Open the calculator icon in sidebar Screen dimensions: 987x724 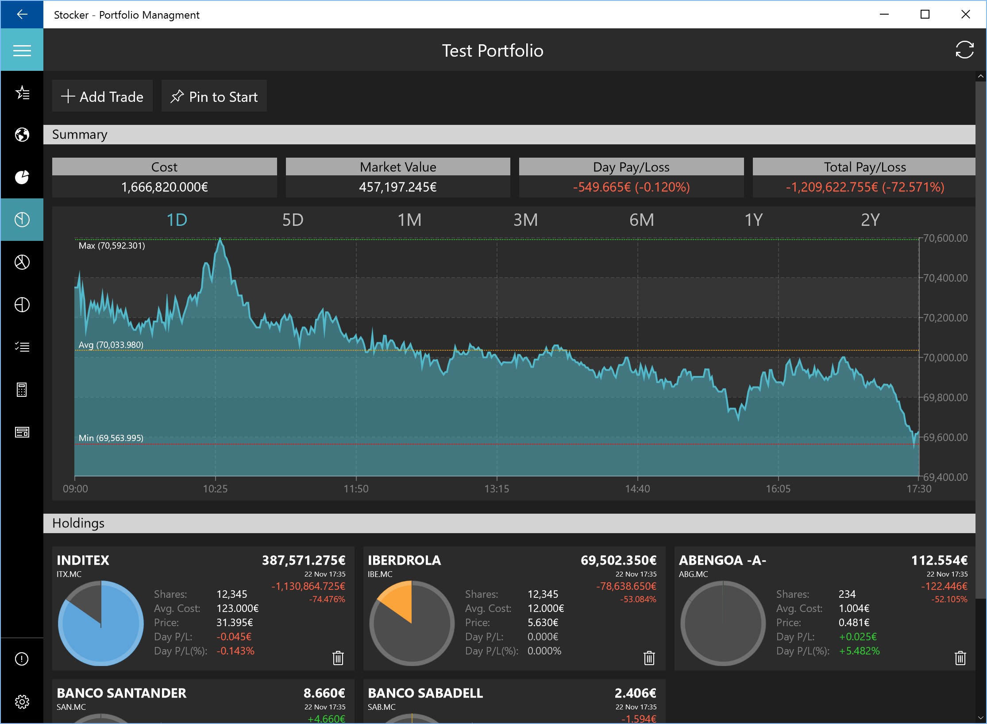[22, 390]
